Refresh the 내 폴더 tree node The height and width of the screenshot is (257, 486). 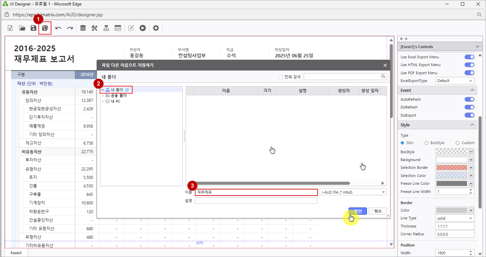127,90
